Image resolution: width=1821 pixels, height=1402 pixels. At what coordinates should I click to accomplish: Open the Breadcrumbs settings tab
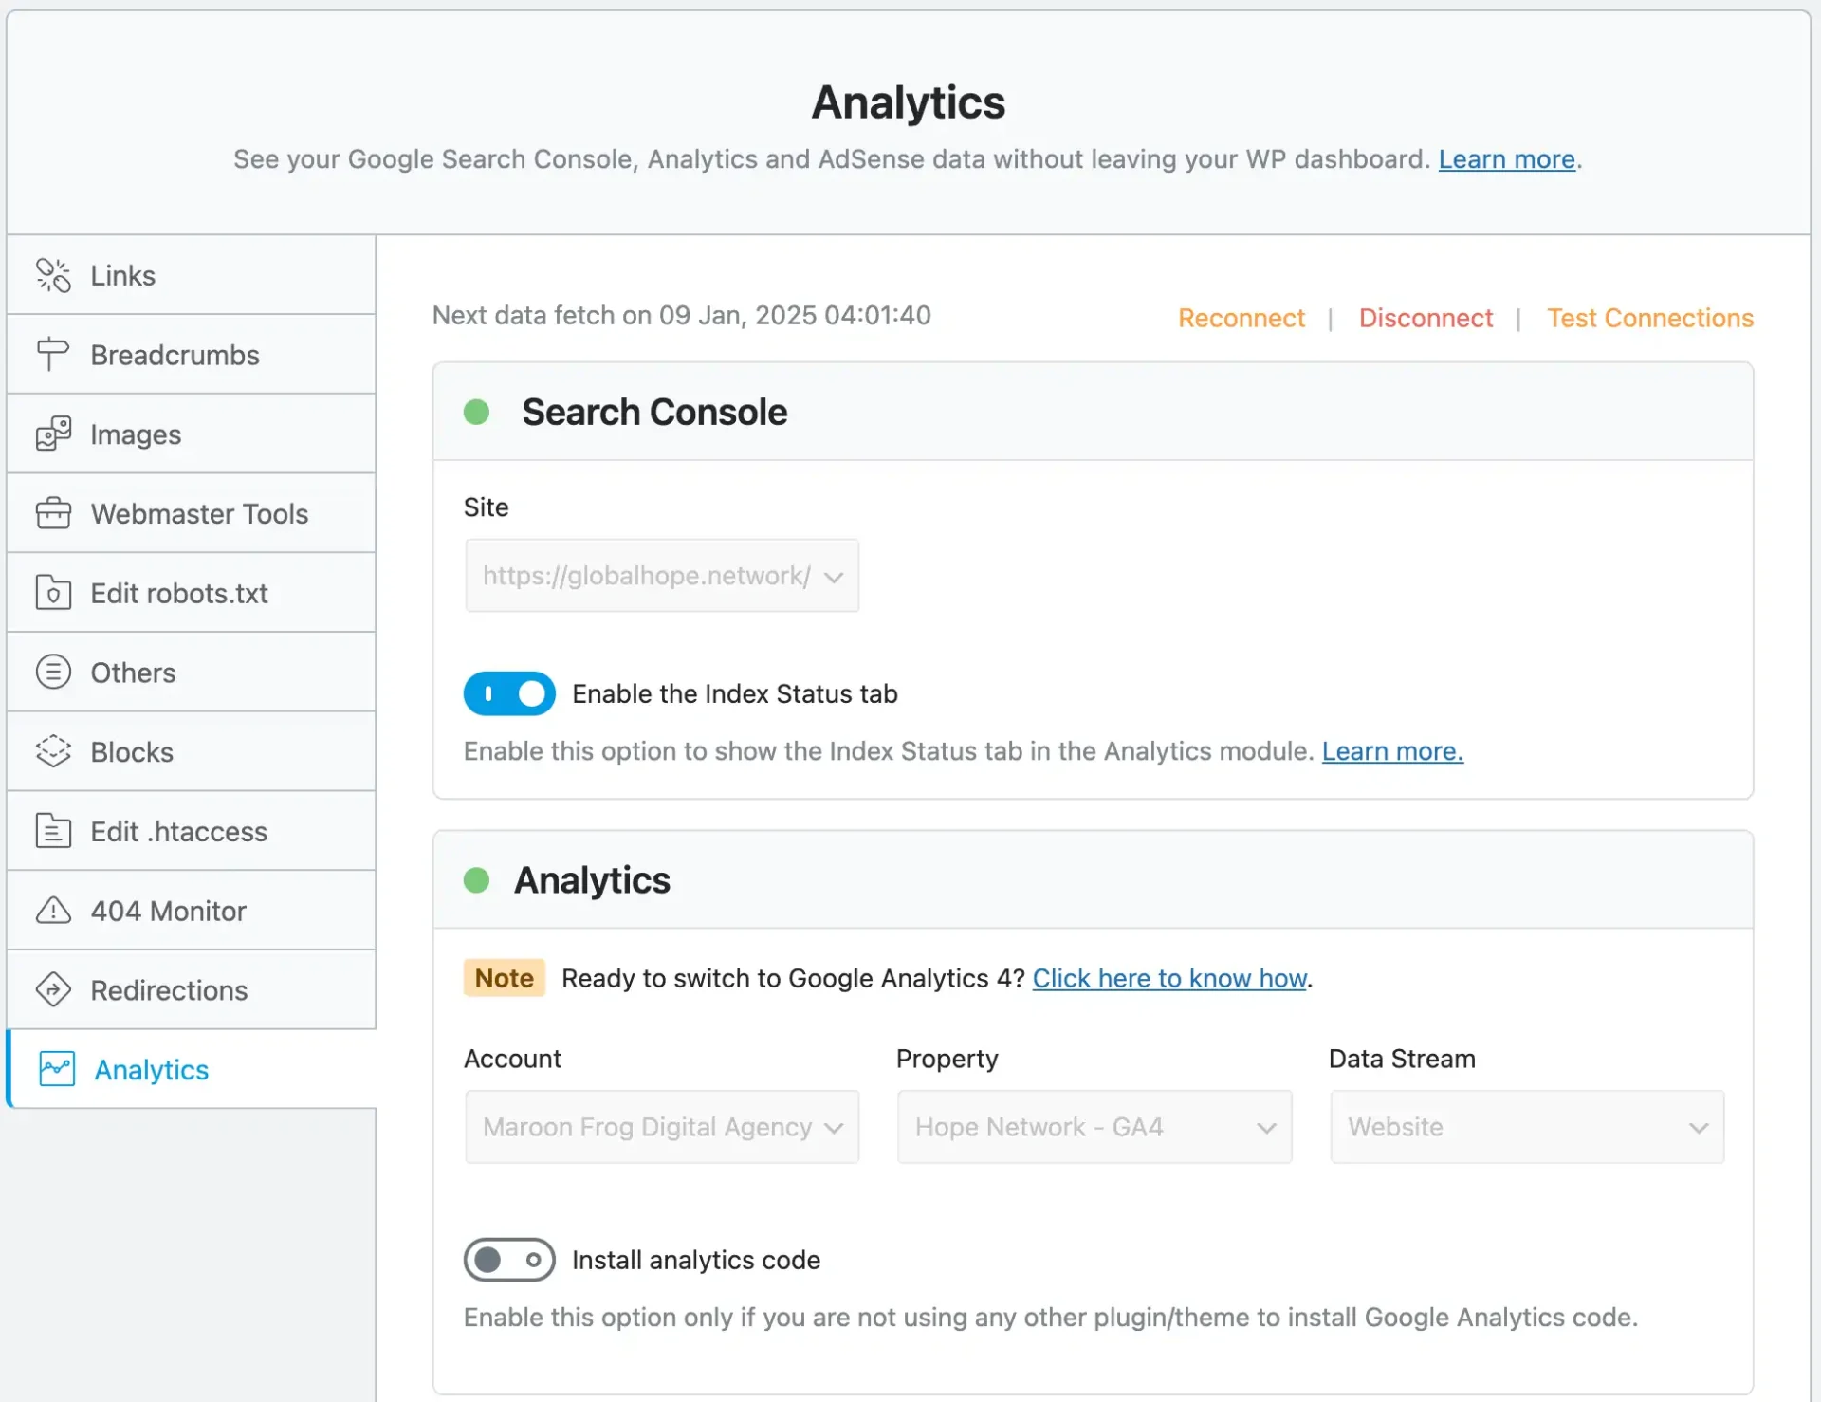[191, 355]
